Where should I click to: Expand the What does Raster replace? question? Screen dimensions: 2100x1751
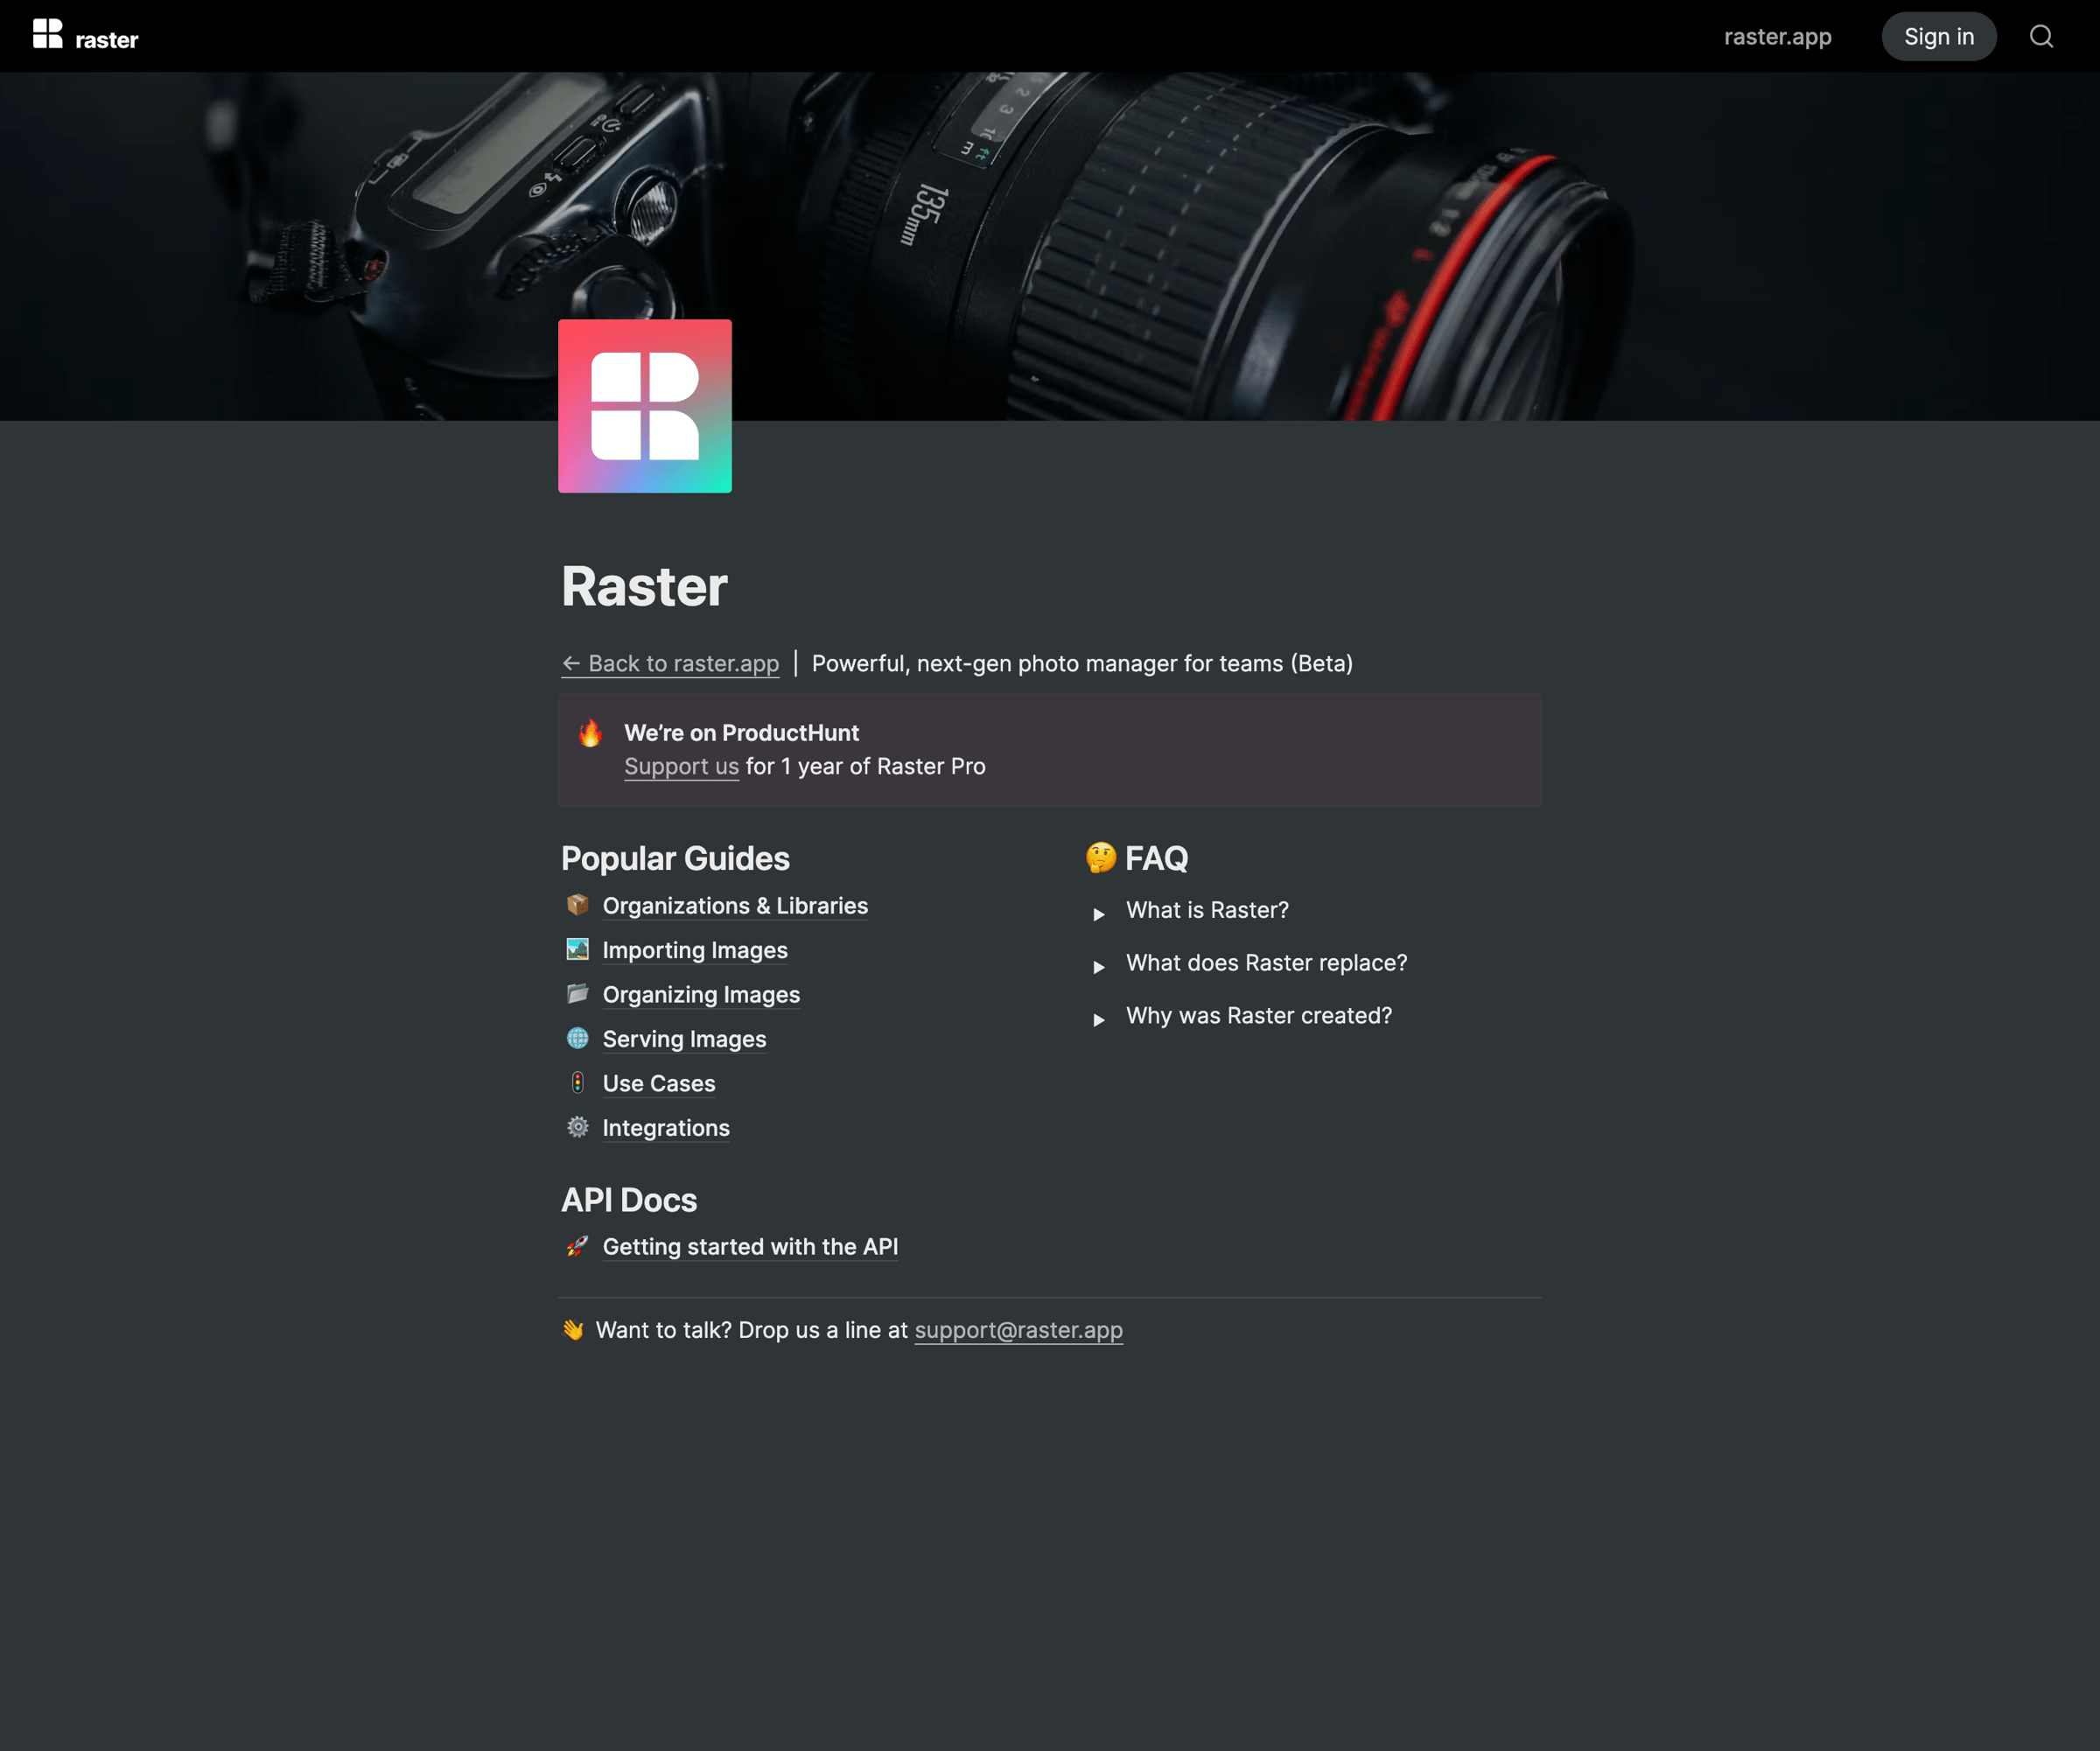point(1099,967)
